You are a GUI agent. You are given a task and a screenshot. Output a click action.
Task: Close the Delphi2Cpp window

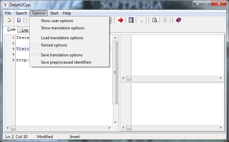pyautogui.click(x=219, y=4)
